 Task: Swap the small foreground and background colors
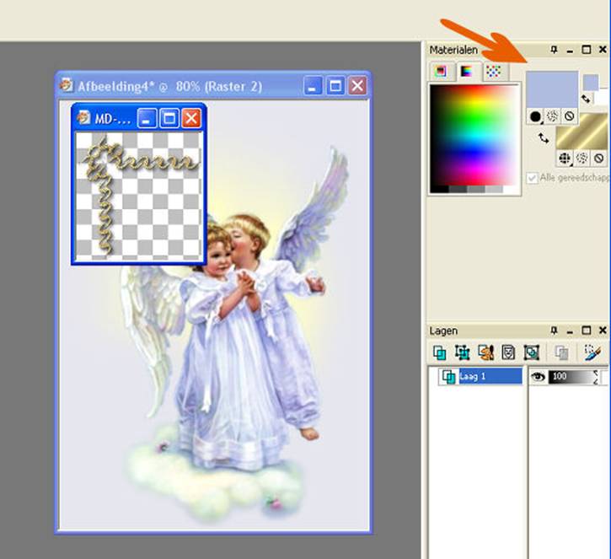586,99
